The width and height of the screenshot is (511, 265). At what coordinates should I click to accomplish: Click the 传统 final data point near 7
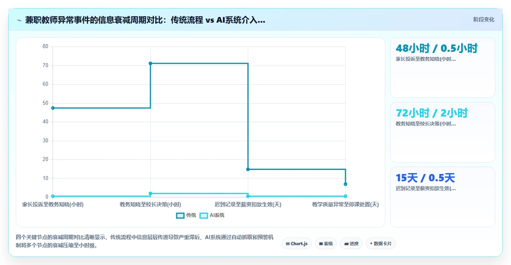pyautogui.click(x=345, y=184)
